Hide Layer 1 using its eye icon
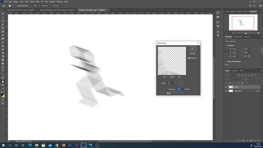The width and height of the screenshot is (263, 148). (x=226, y=87)
